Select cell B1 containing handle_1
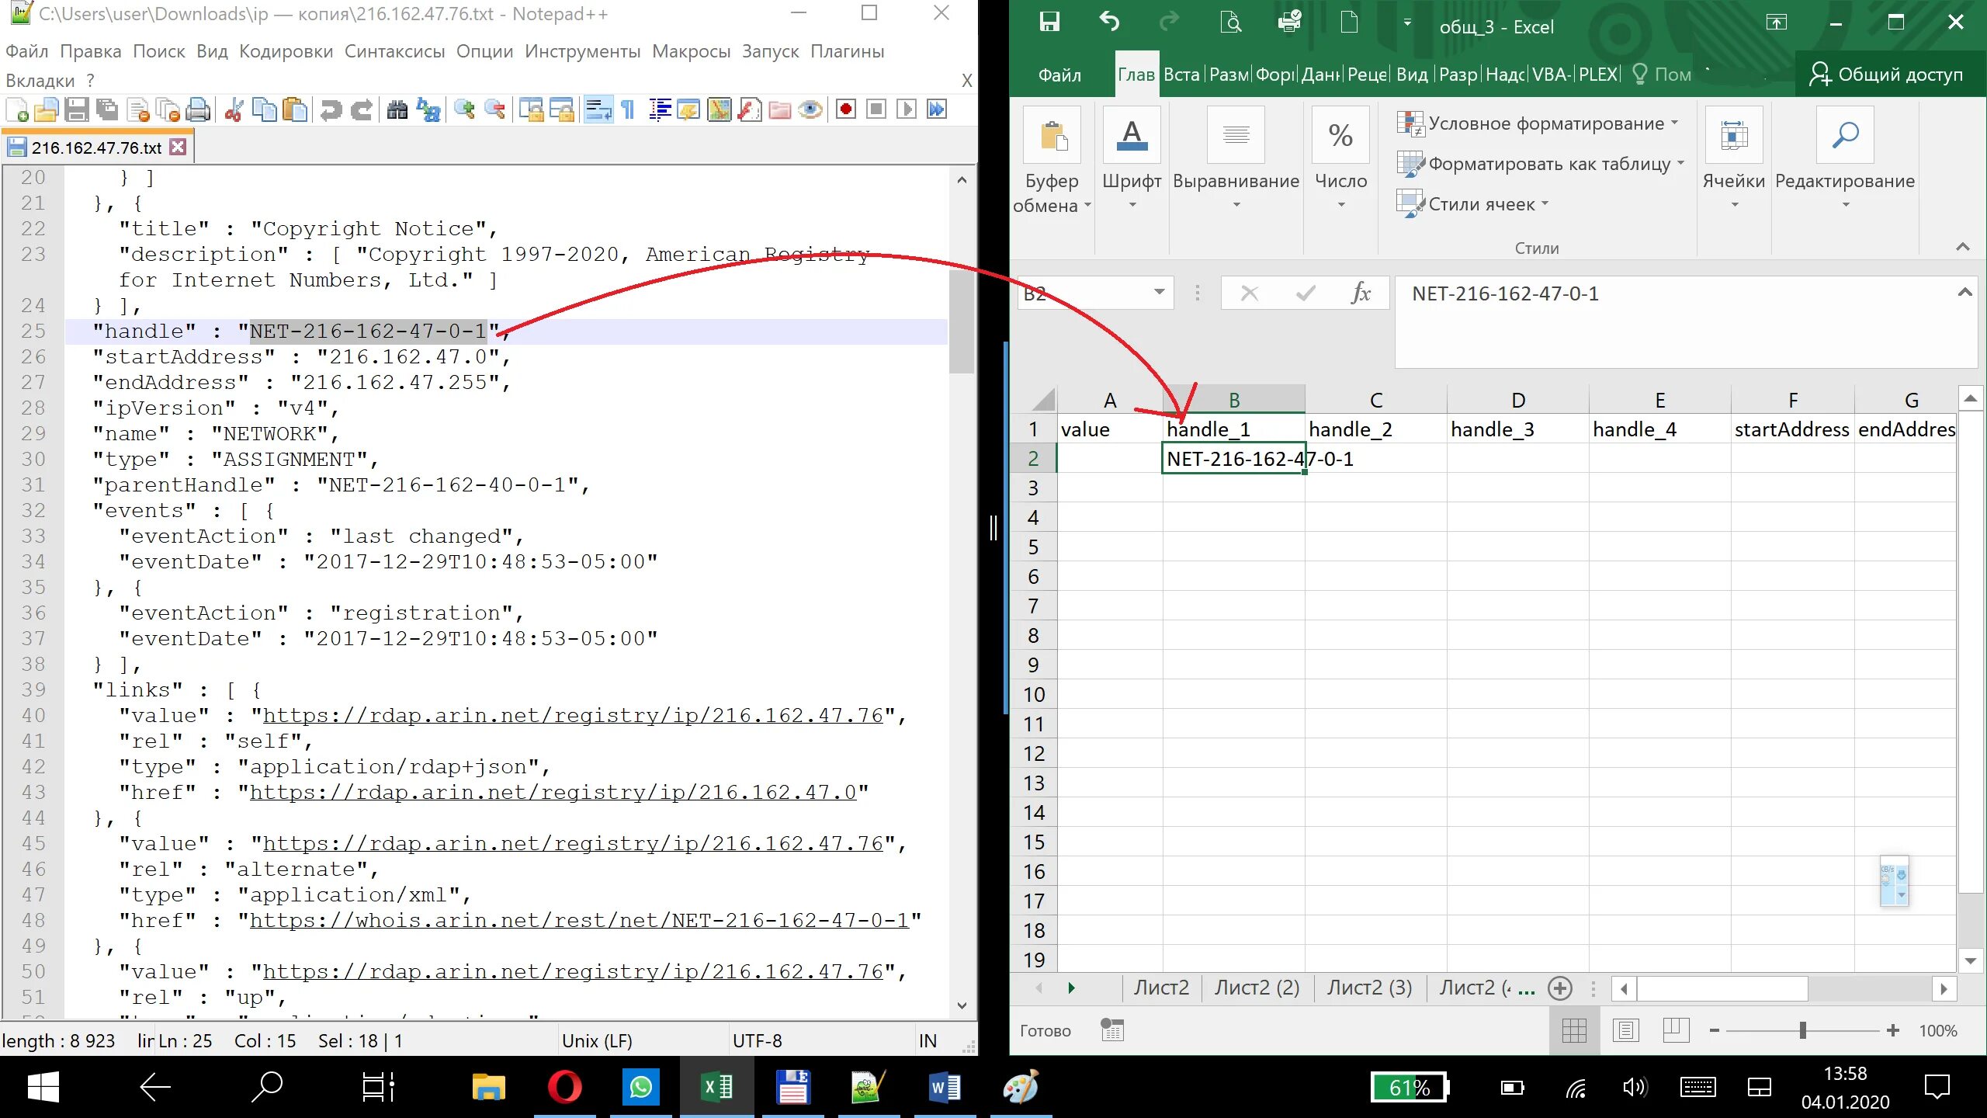Viewport: 1987px width, 1118px height. (1233, 429)
